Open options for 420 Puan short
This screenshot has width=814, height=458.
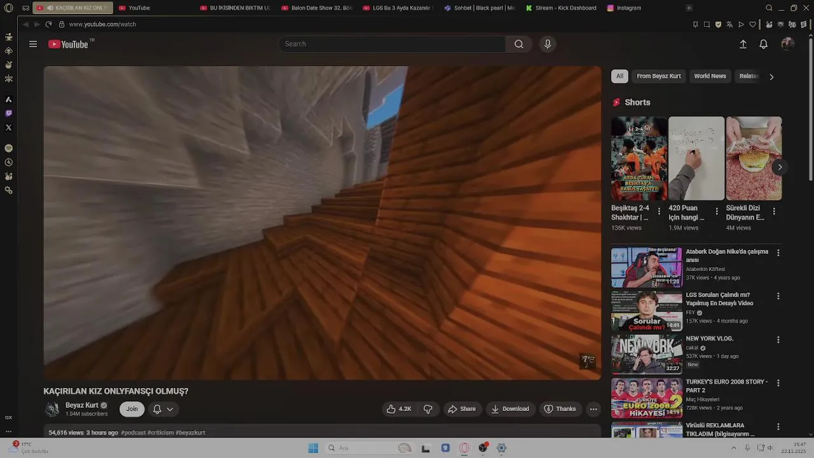point(717,211)
